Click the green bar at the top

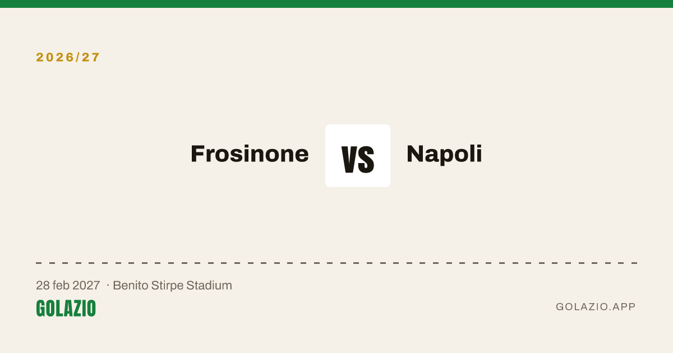[x=336, y=4]
